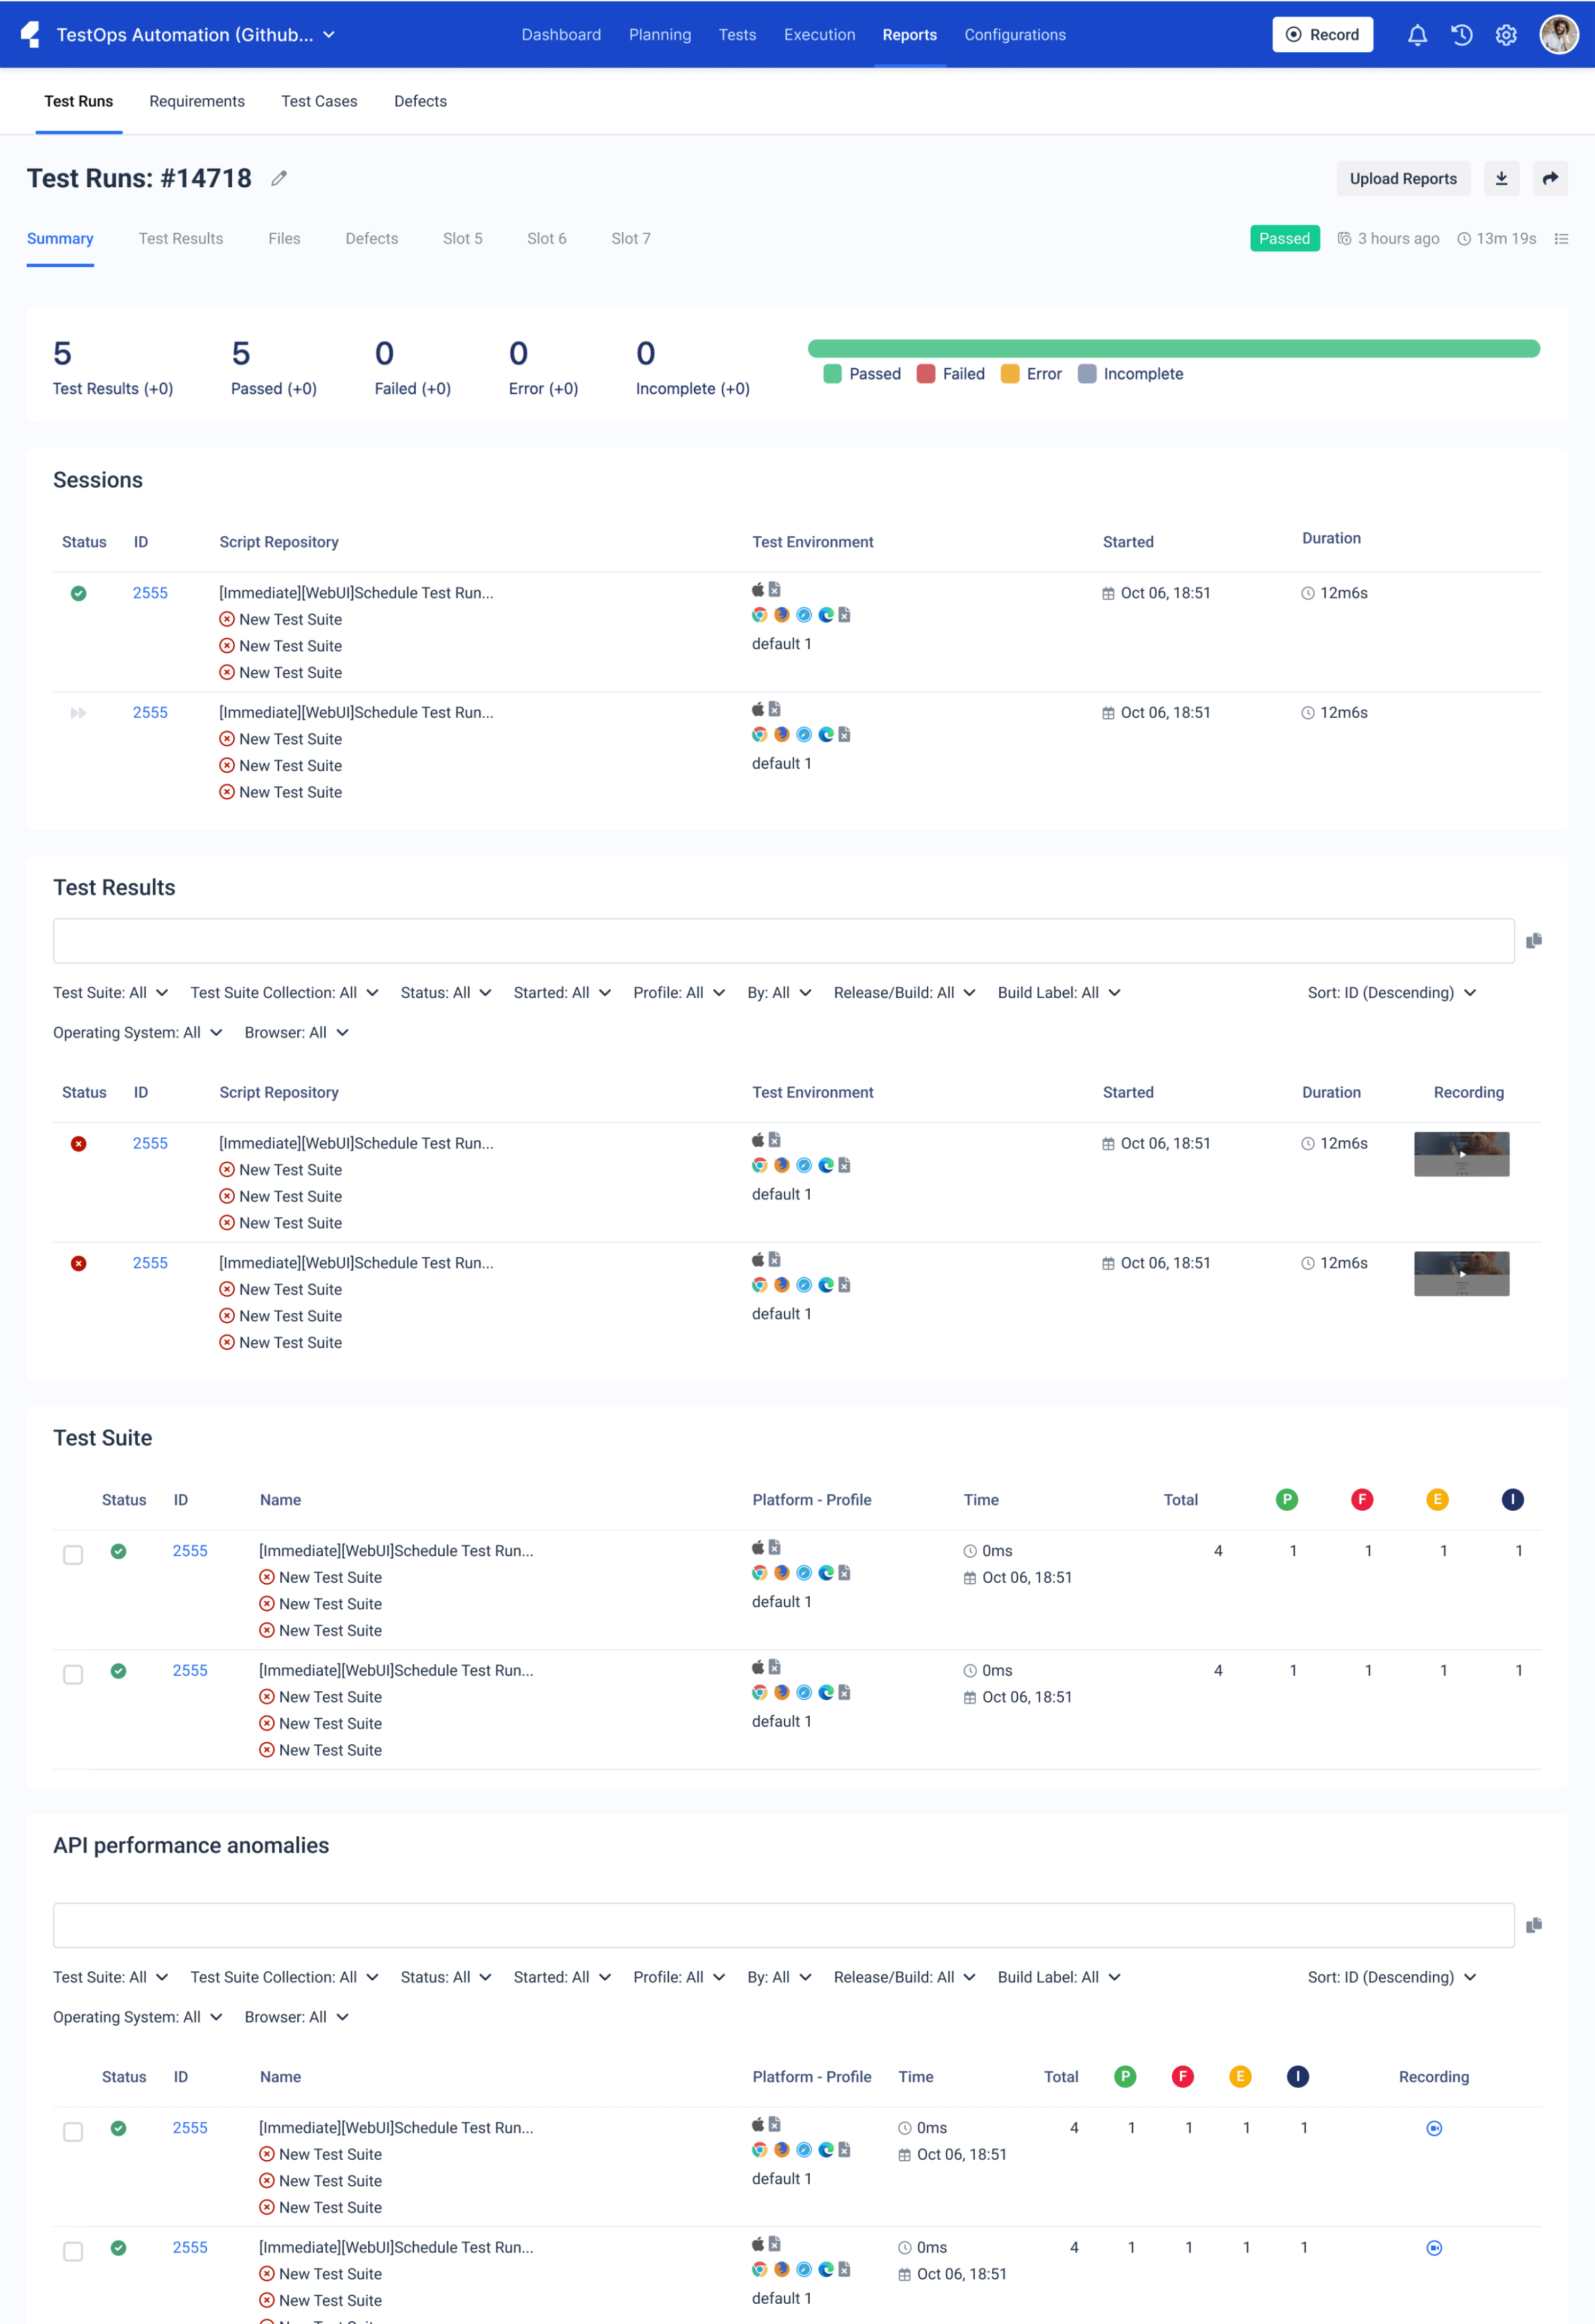Play second Test Results recording thumbnail
Viewport: 1595px width, 2324px height.
(1461, 1274)
